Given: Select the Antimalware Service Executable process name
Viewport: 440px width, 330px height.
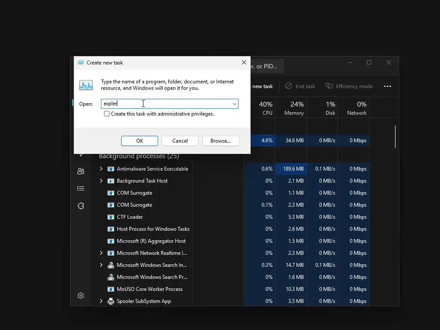Looking at the screenshot, I should (153, 168).
